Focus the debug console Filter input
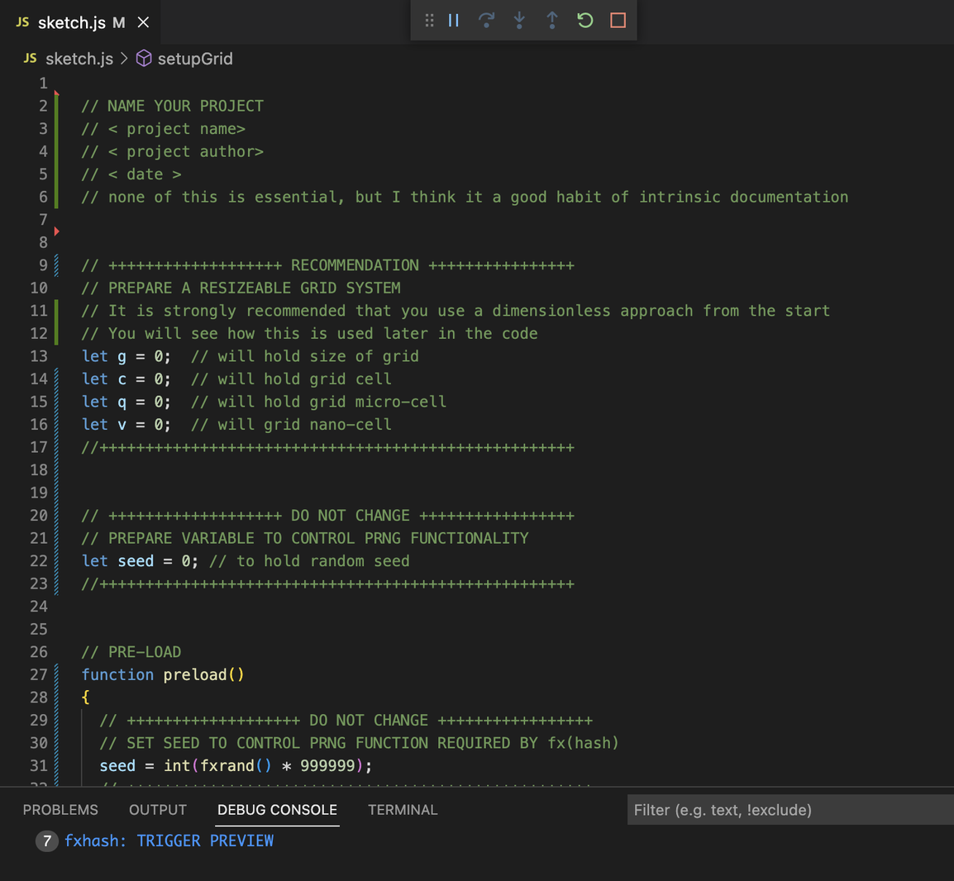 tap(790, 810)
